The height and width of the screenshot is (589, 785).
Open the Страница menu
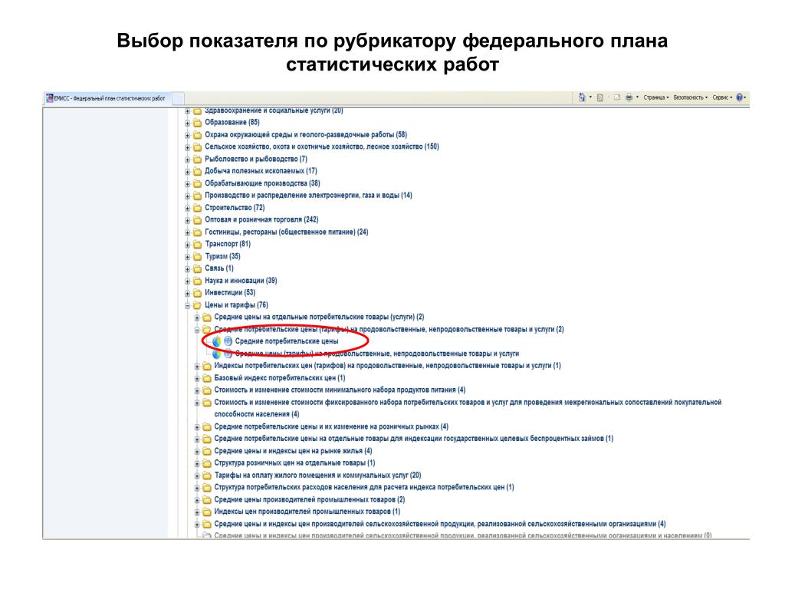pyautogui.click(x=656, y=97)
